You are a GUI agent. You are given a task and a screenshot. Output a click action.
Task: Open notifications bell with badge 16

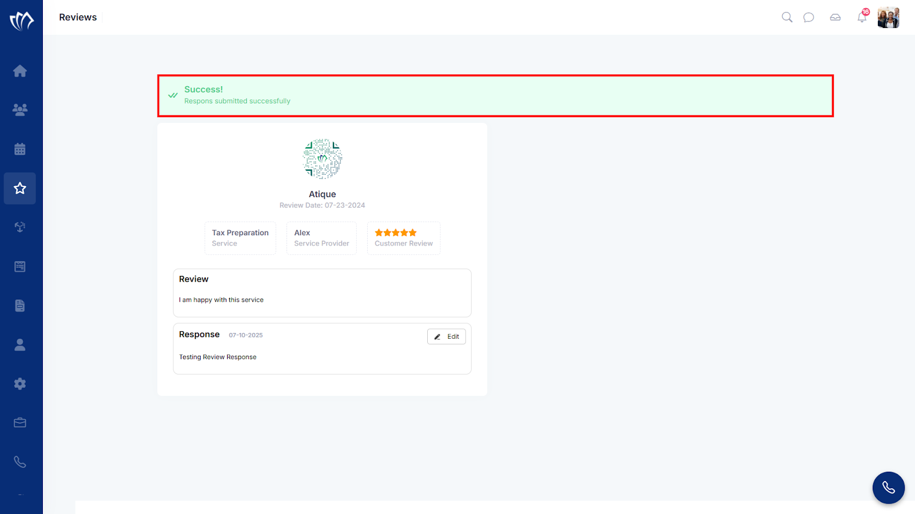tap(862, 17)
